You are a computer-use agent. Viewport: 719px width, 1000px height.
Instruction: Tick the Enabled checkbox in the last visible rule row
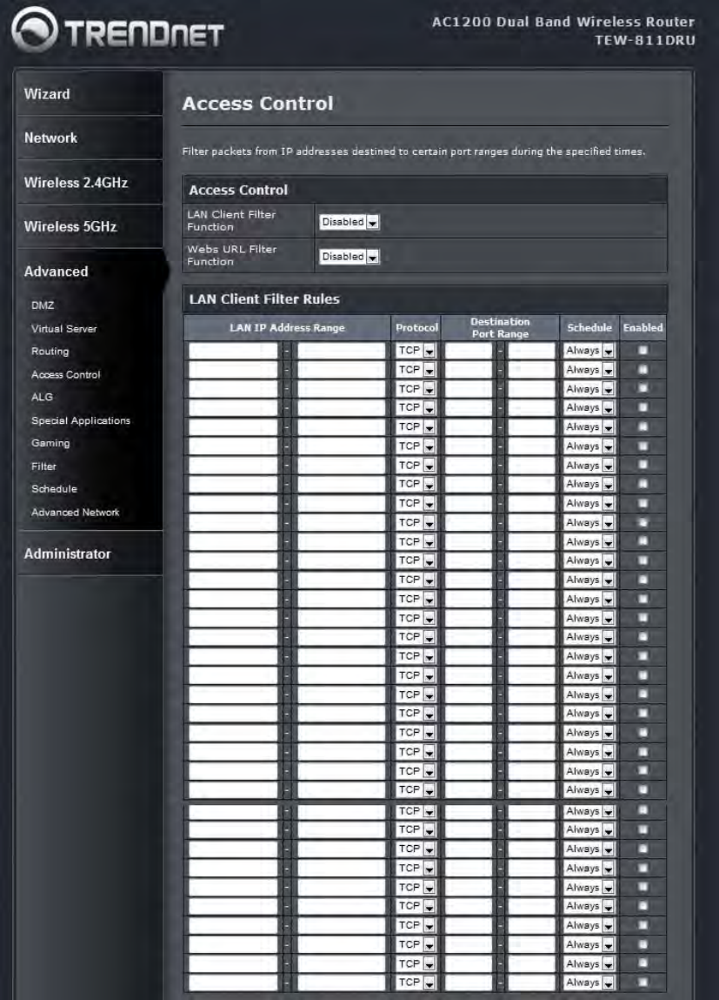click(x=642, y=982)
